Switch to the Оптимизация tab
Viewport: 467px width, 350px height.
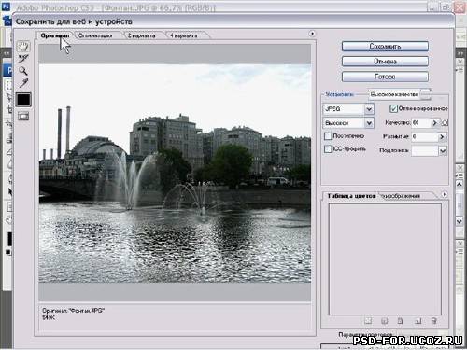click(x=95, y=35)
